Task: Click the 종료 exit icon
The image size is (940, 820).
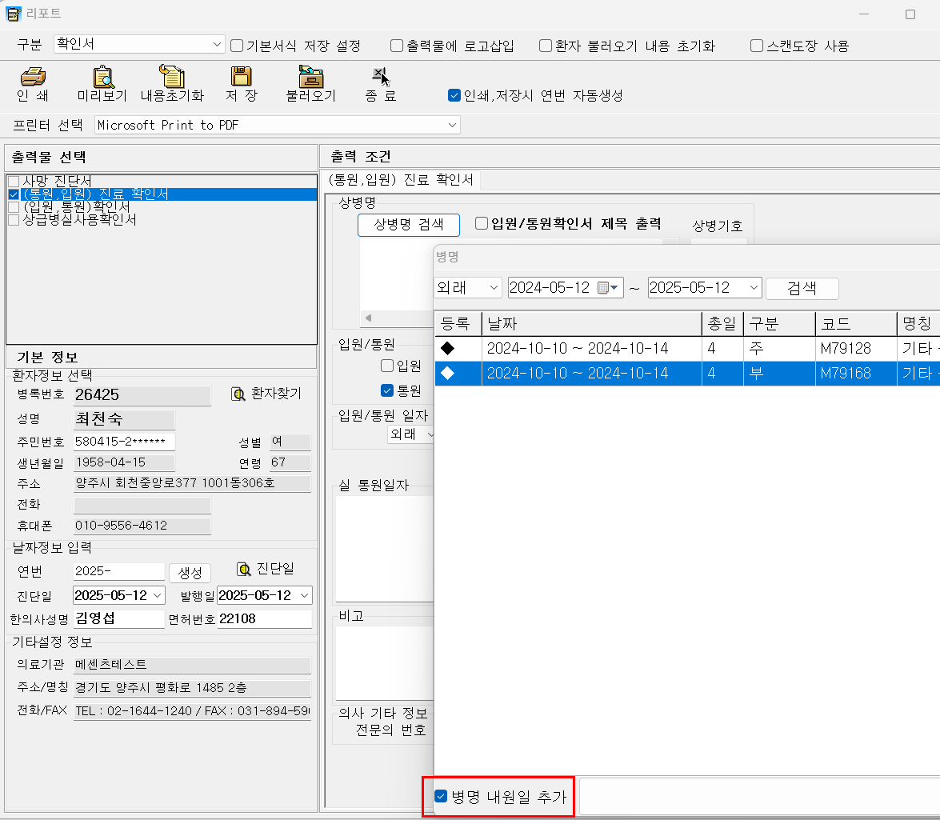Action: coord(380,78)
